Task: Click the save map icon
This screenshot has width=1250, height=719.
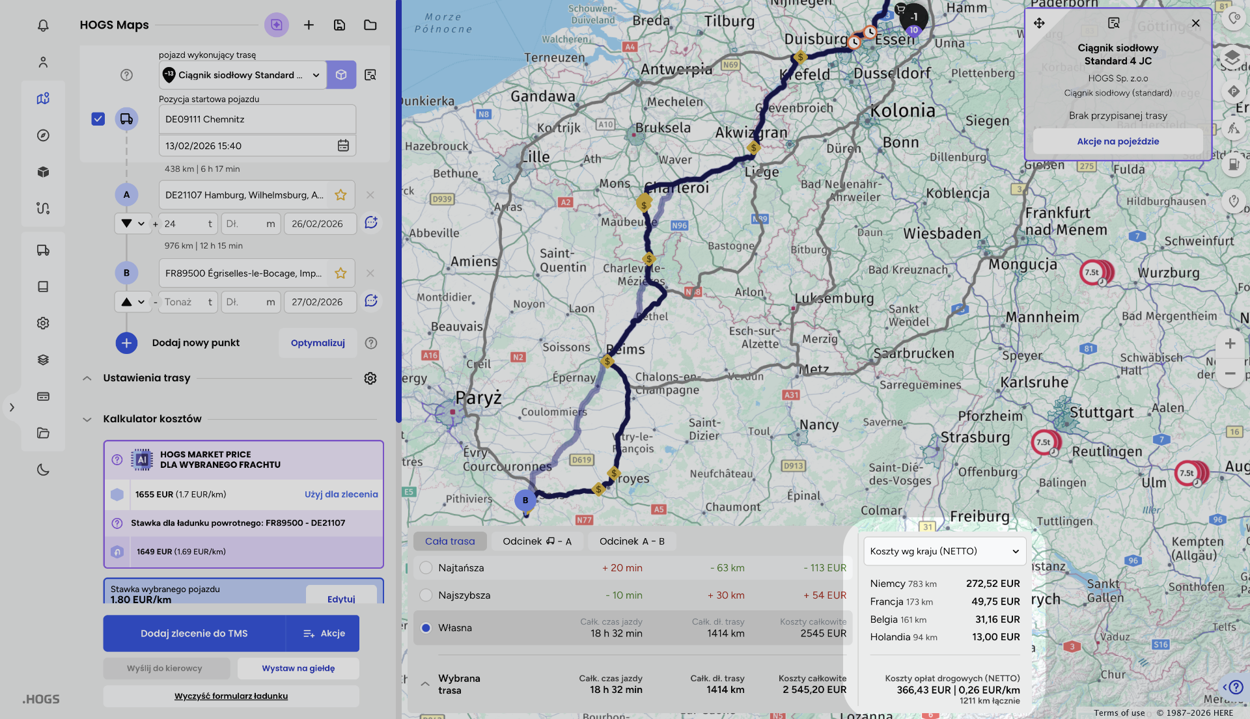Action: coord(339,25)
